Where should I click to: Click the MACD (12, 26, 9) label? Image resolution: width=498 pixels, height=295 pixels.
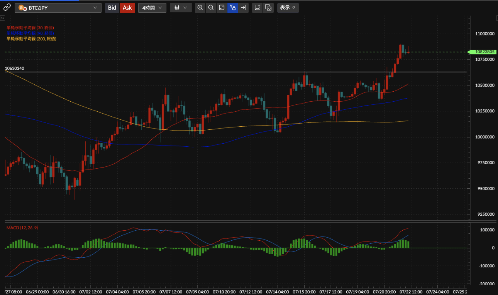22,228
